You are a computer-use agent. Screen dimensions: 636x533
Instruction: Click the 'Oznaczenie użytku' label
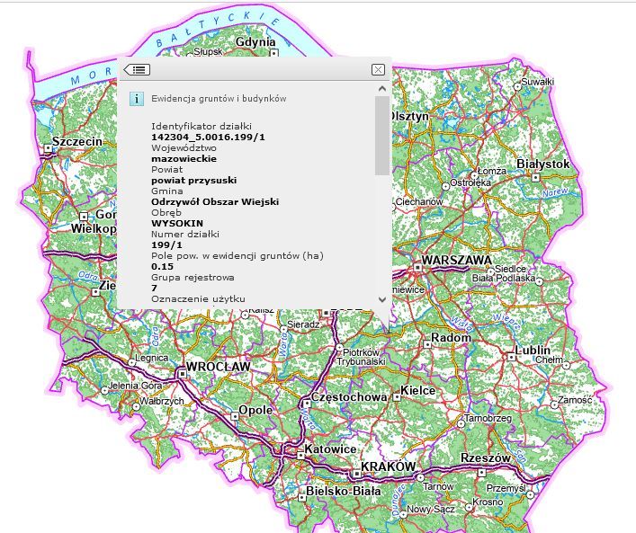[x=198, y=298]
